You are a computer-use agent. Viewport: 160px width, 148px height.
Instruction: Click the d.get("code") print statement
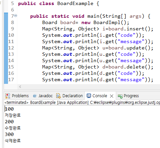93,73
